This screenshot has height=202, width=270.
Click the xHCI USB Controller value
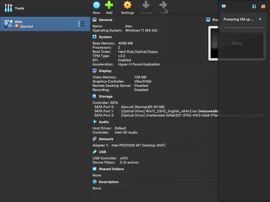click(x=124, y=158)
